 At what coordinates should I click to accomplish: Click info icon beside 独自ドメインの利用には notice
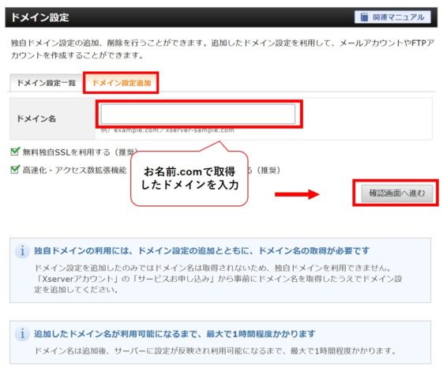22,250
